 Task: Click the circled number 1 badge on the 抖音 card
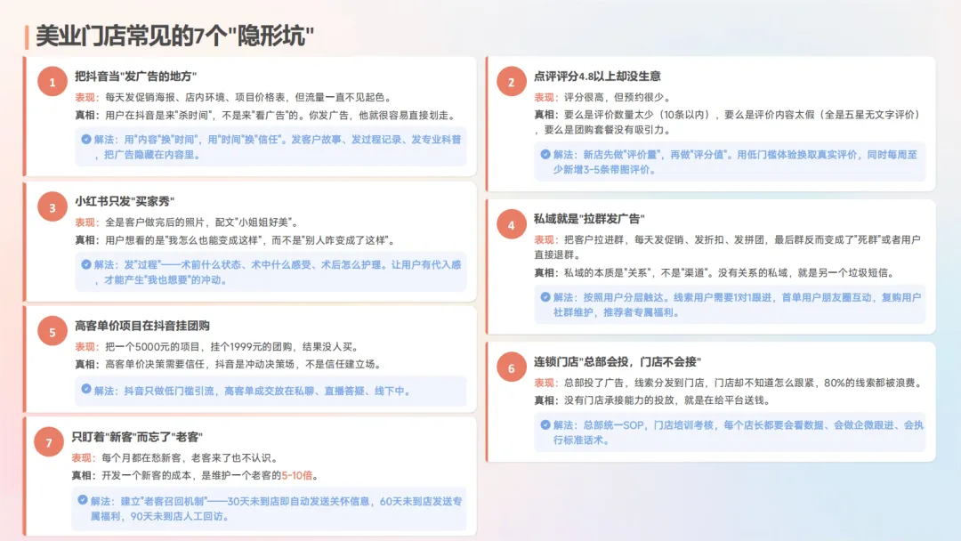click(x=51, y=81)
